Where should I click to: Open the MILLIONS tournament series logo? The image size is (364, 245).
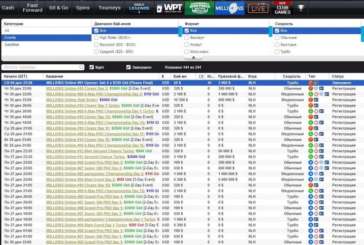[230, 8]
